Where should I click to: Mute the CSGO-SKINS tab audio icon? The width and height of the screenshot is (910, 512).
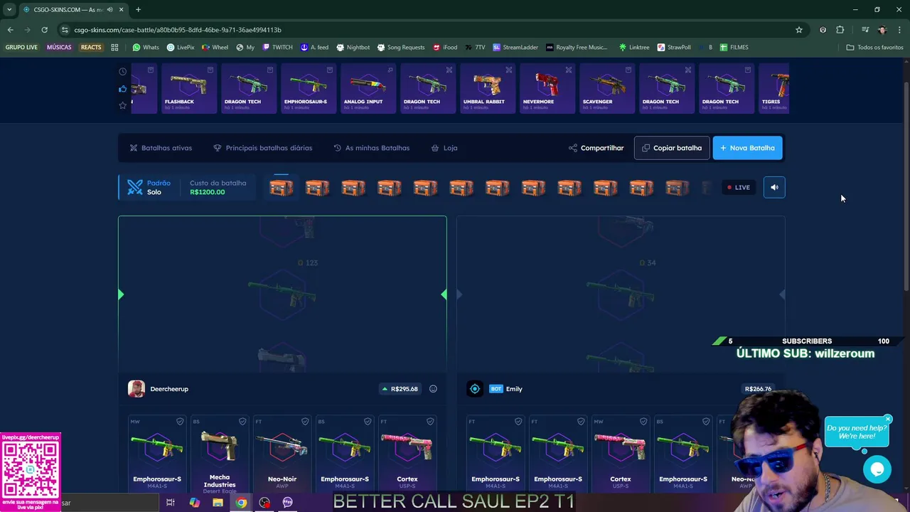coord(109,9)
